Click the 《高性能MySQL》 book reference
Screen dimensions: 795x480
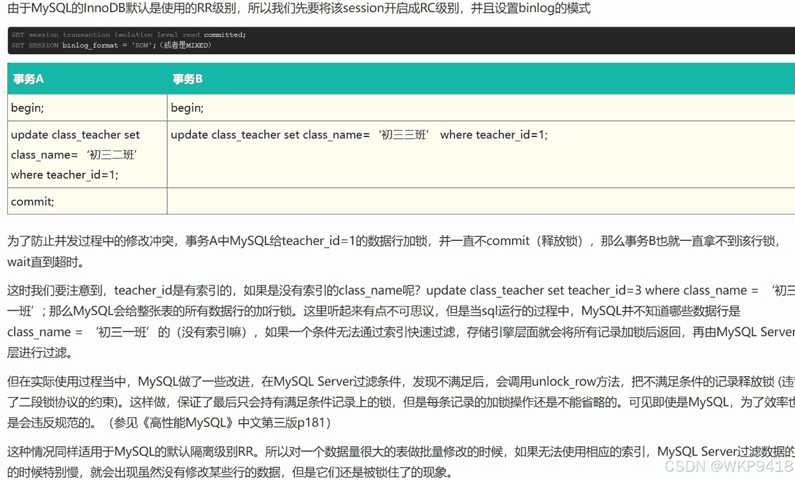click(x=150, y=422)
